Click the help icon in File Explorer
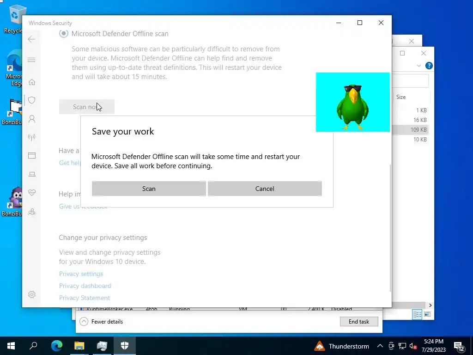The width and height of the screenshot is (473, 355). [x=429, y=66]
